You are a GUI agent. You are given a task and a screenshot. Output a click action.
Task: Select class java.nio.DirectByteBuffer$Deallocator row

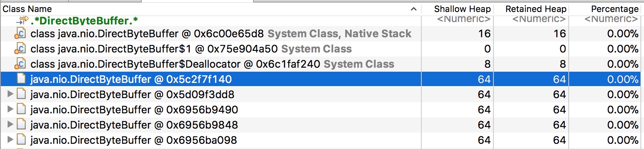[211, 64]
